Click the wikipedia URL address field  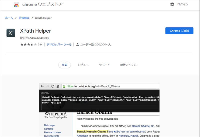point(110,86)
